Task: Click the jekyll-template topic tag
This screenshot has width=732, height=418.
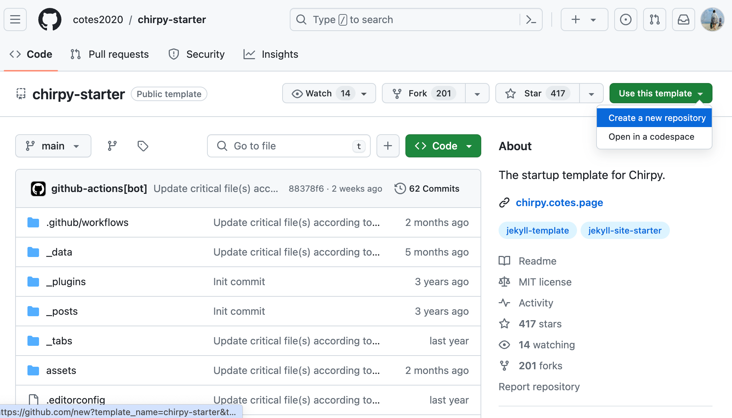Action: [x=537, y=230]
